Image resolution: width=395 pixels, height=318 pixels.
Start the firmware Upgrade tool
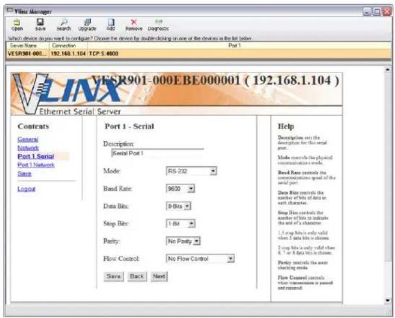87,25
